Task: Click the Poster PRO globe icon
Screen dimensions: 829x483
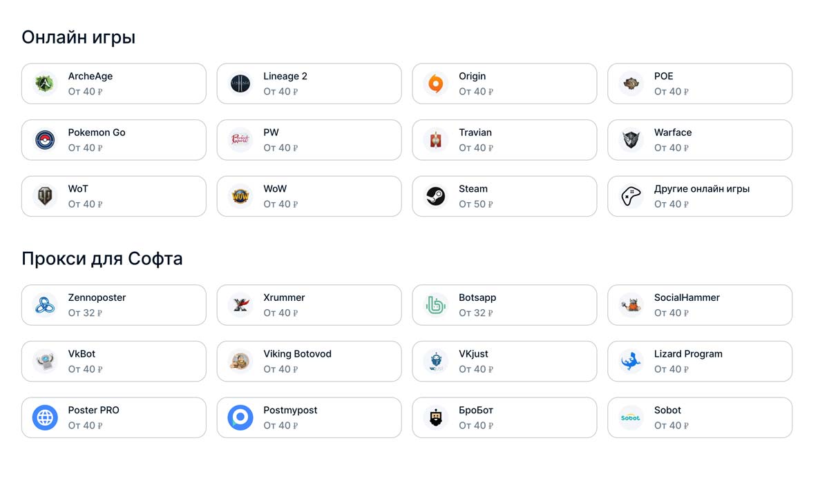Action: (x=45, y=417)
